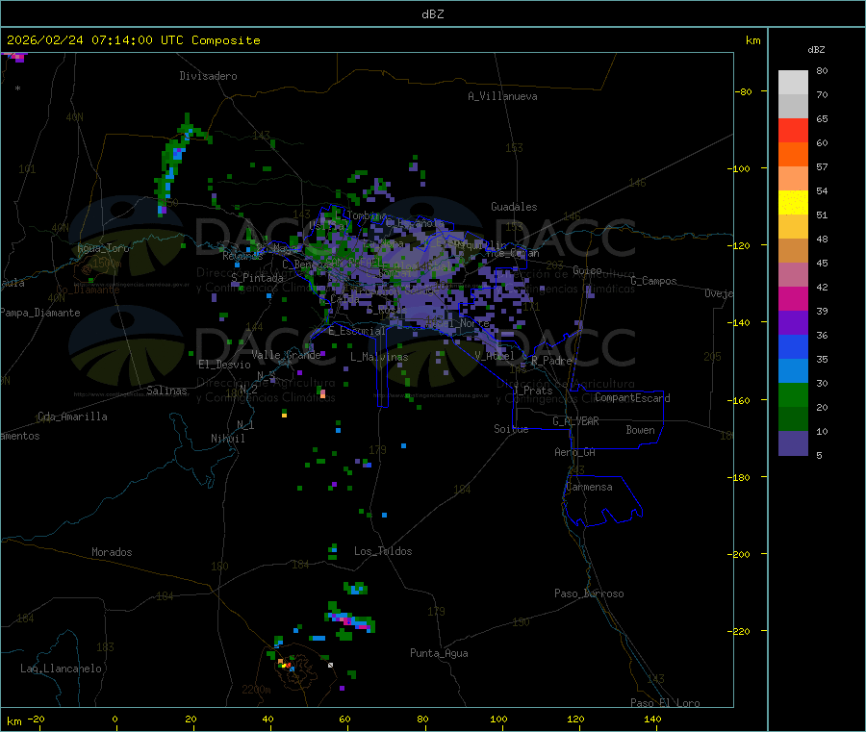Click the bright green 20-30 dBZ legend swatch
Screen dimensions: 866x732
tap(793, 394)
